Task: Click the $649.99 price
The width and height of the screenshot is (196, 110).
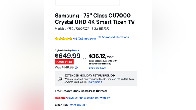Action: pyautogui.click(x=67, y=56)
